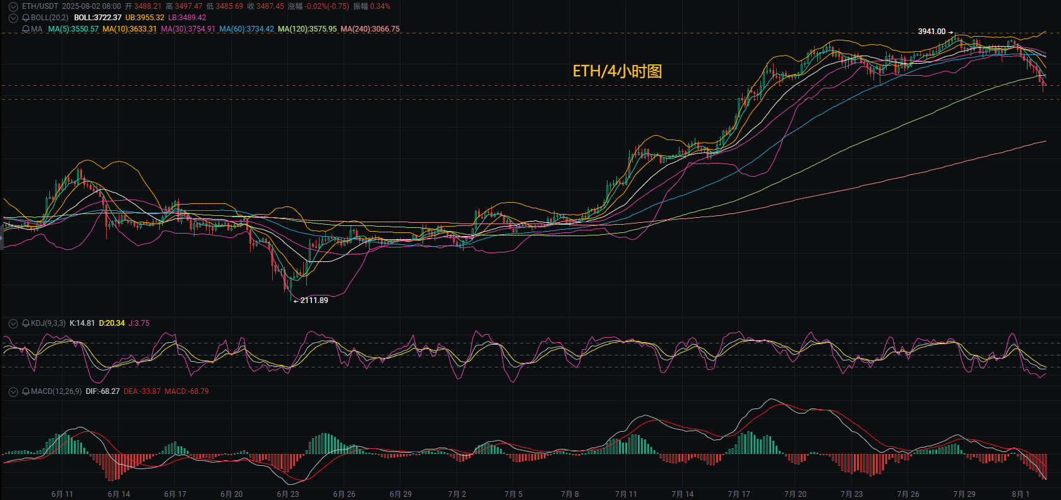1061x500 pixels.
Task: Select the MA(5) value label
Action: (73, 29)
